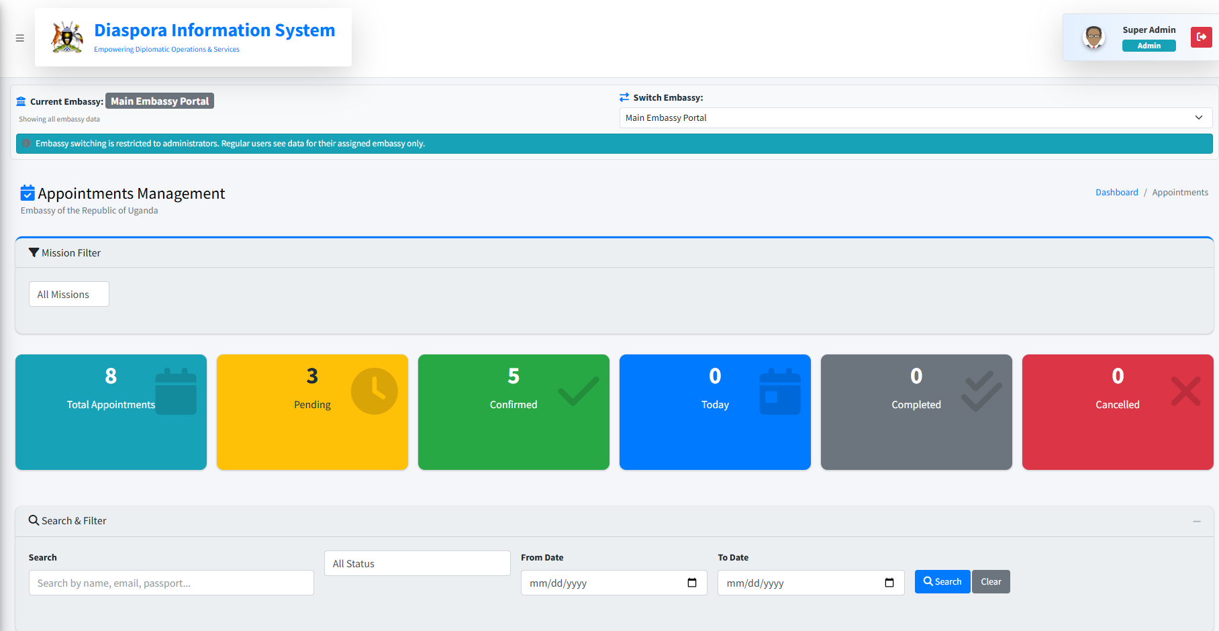Click the Appointments breadcrumb item
This screenshot has height=631, width=1219.
click(1180, 192)
